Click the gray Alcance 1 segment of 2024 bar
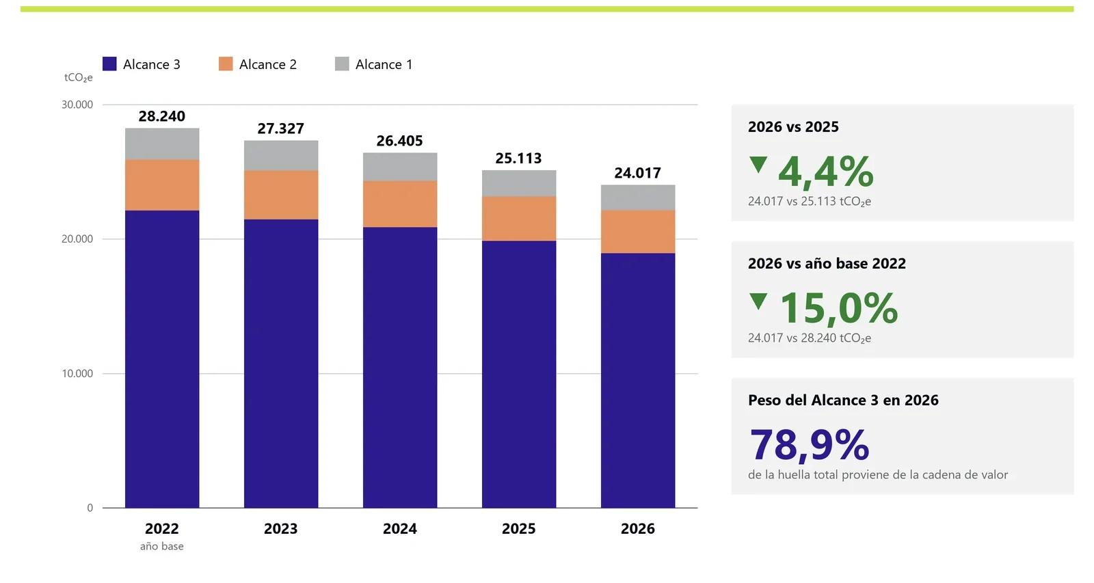1094x583 pixels. 400,167
